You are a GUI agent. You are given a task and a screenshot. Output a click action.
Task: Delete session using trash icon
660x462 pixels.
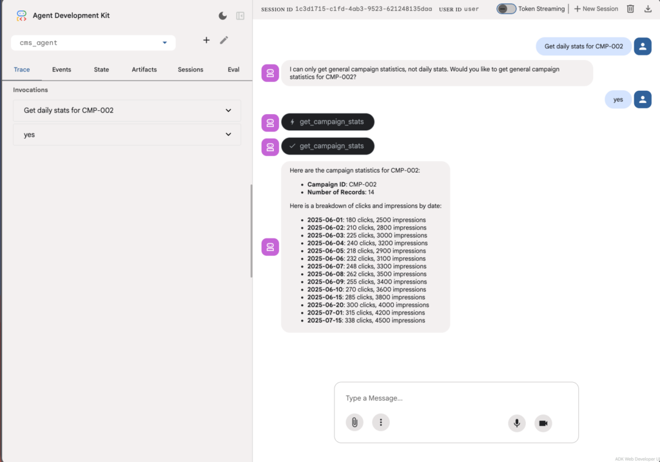[630, 9]
